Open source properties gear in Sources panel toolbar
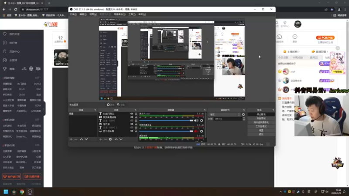The height and width of the screenshot is (196, 349). point(110,139)
